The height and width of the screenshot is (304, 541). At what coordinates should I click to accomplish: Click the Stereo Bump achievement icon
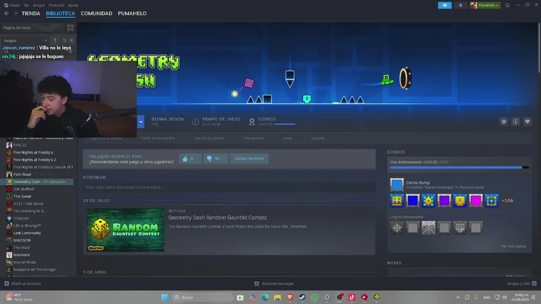coord(397,185)
